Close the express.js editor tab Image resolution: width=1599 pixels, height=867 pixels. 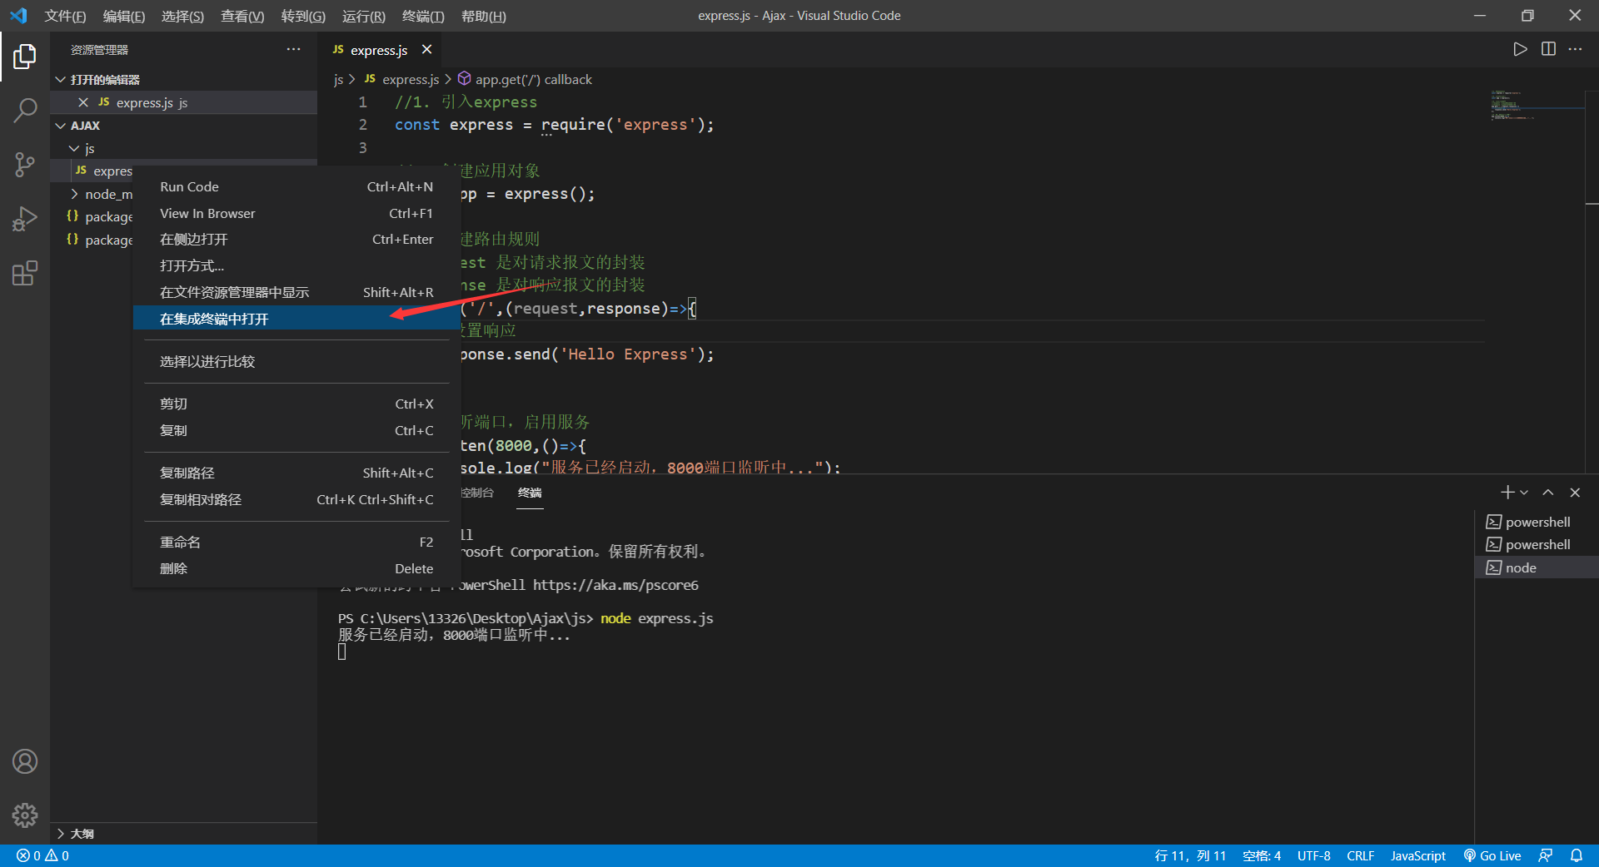(x=426, y=49)
